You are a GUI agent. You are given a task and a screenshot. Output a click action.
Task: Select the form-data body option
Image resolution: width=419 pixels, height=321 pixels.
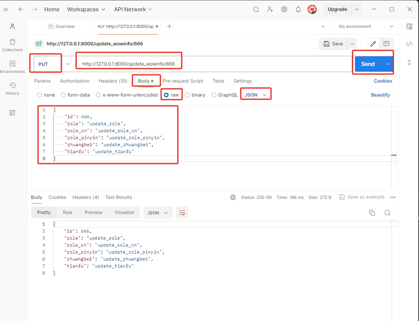click(75, 95)
